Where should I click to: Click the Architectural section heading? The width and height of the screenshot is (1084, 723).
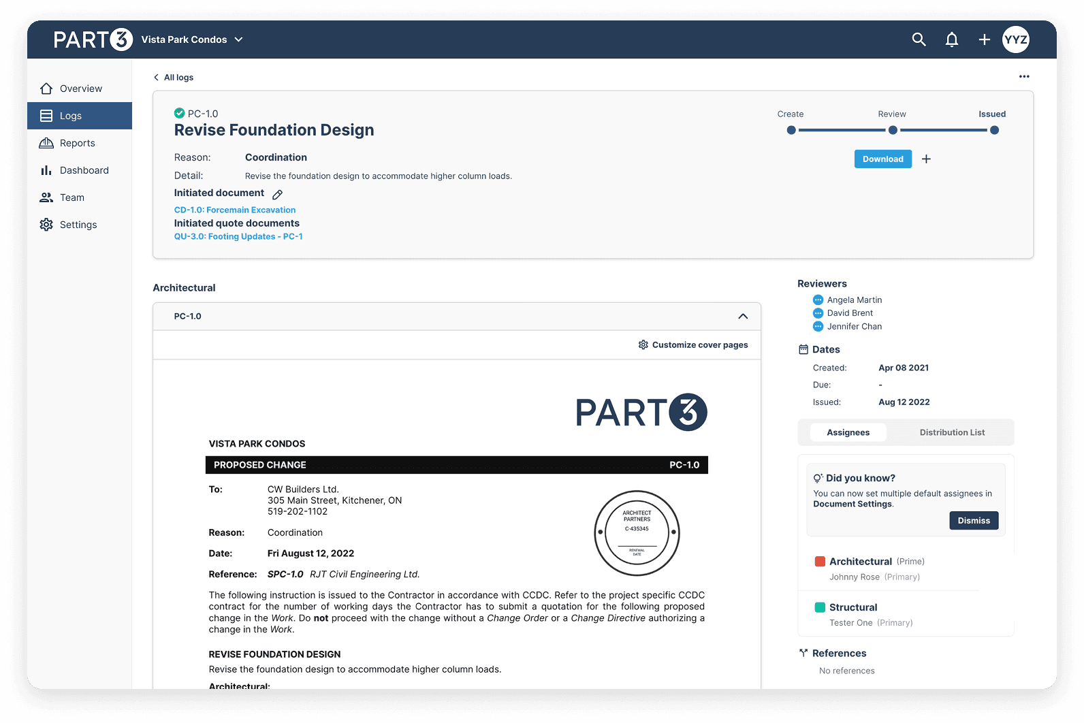coord(184,288)
